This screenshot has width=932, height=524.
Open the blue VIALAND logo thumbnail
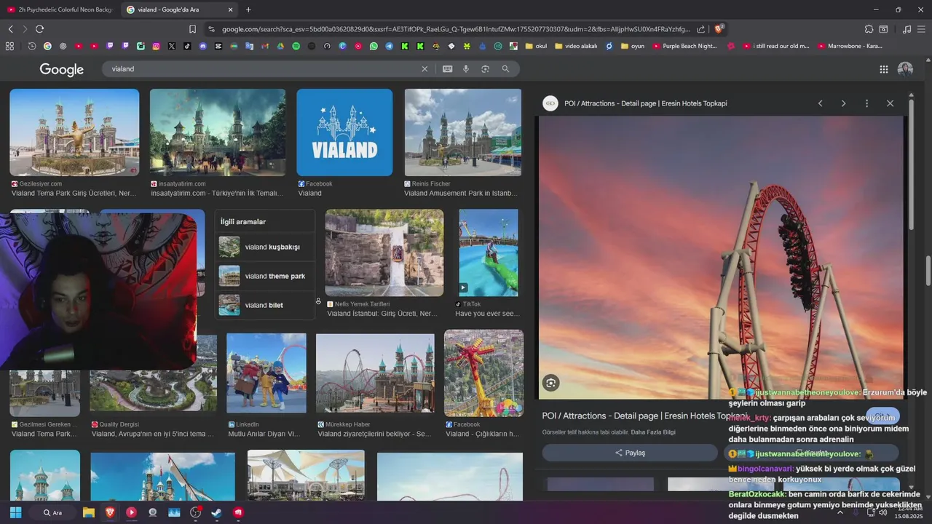point(344,132)
